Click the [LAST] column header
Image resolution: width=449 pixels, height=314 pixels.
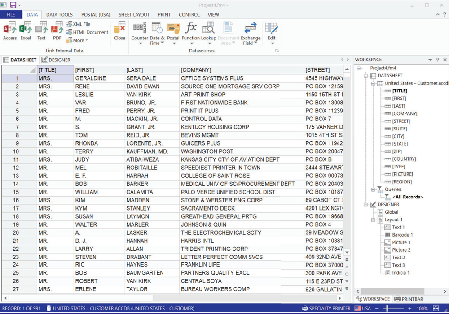(x=152, y=70)
